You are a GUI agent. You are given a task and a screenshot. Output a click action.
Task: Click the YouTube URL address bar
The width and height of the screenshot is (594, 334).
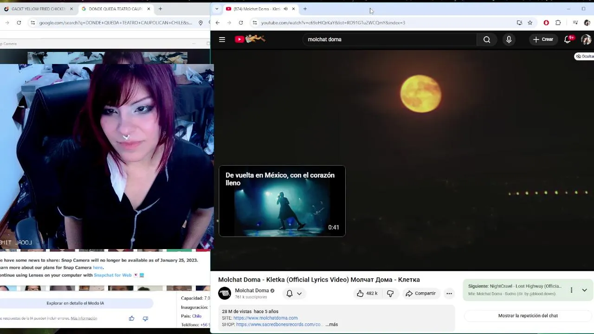tap(385, 23)
